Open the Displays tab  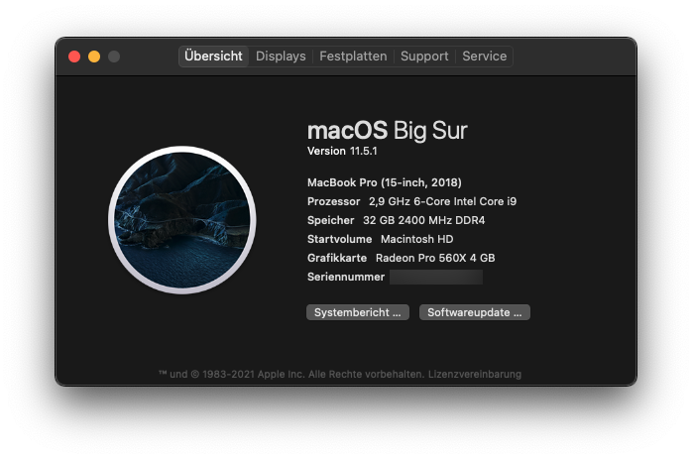click(x=281, y=57)
